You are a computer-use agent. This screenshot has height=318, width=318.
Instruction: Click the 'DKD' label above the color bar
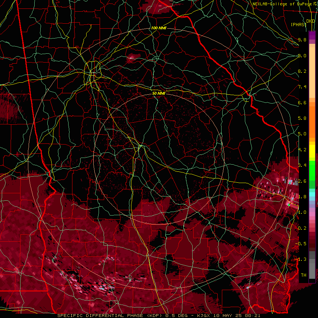click(311, 21)
